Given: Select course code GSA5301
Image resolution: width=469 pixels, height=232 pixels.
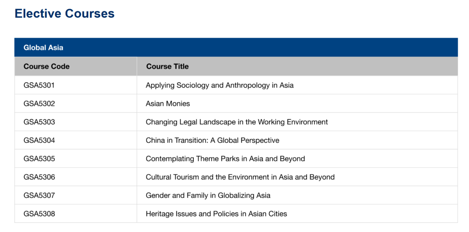Looking at the screenshot, I should 39,85.
